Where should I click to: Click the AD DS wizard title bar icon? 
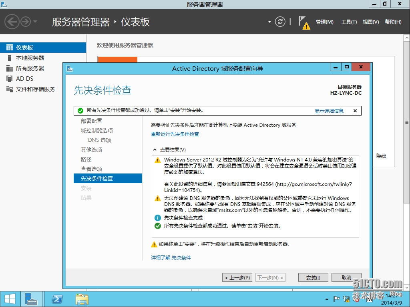[70, 68]
